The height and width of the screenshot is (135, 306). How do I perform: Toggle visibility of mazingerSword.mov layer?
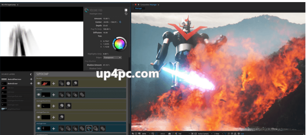(x=39, y=106)
